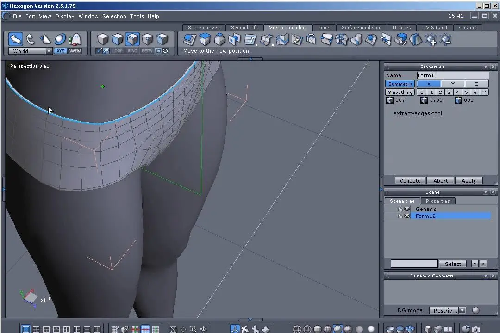500x333 pixels.
Task: Click the Name field containing Form12
Action: click(x=453, y=75)
